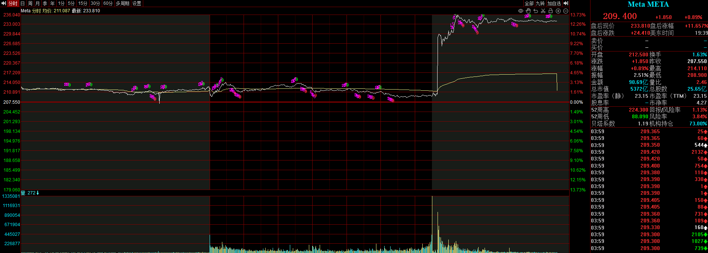Select the 60分 period tab
Viewport: 708px width, 253px height.
(108, 3)
